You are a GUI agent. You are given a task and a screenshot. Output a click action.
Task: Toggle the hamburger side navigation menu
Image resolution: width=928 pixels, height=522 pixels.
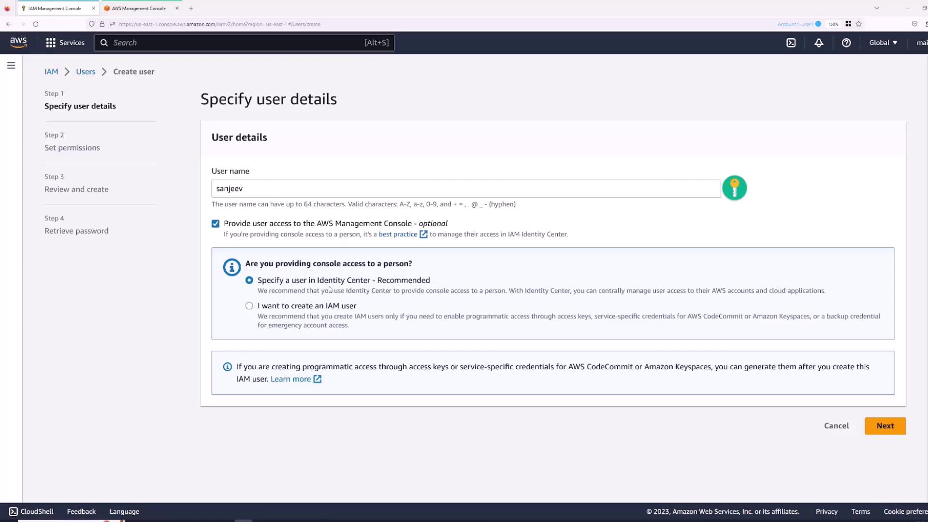coord(11,65)
